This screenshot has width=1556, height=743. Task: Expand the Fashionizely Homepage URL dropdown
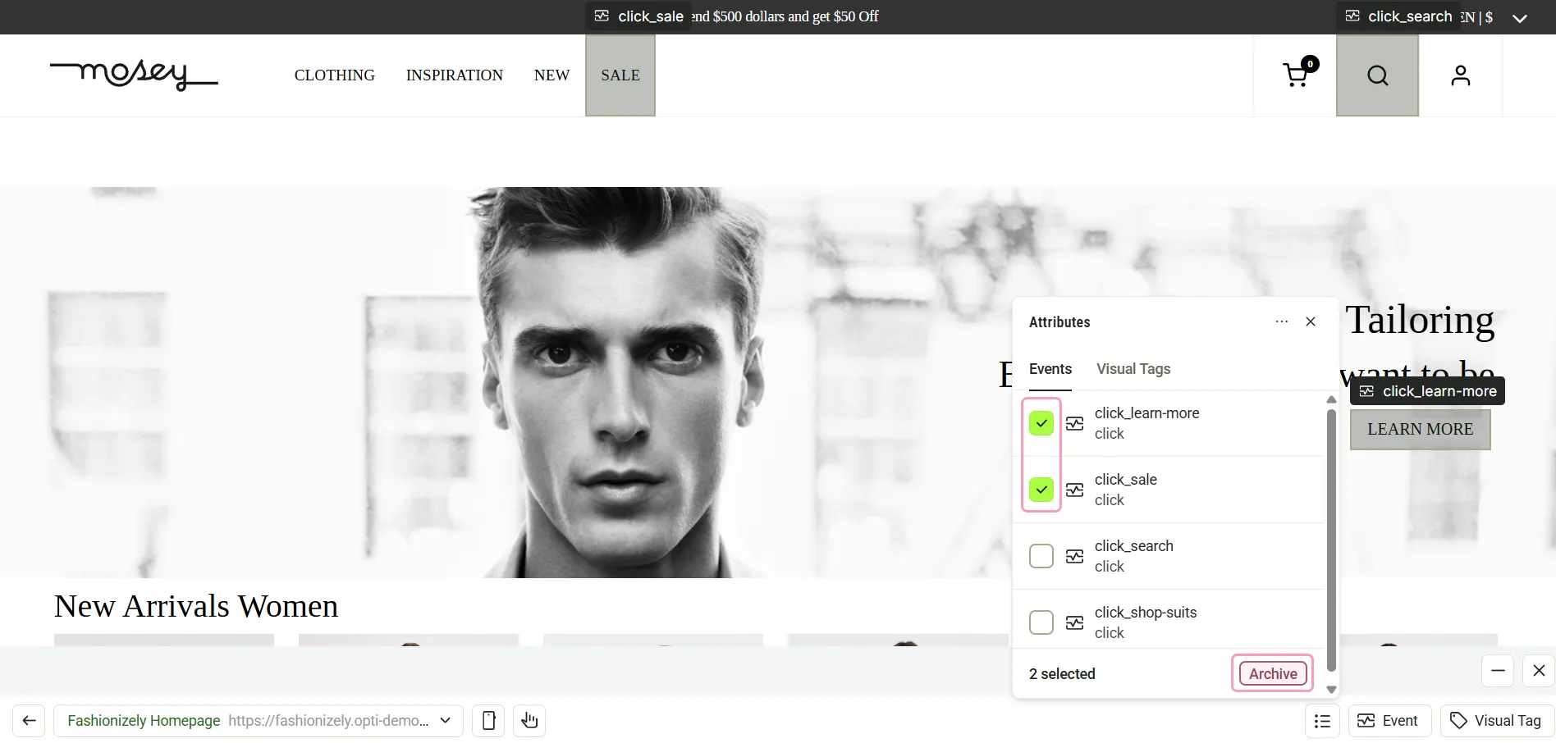(x=446, y=720)
